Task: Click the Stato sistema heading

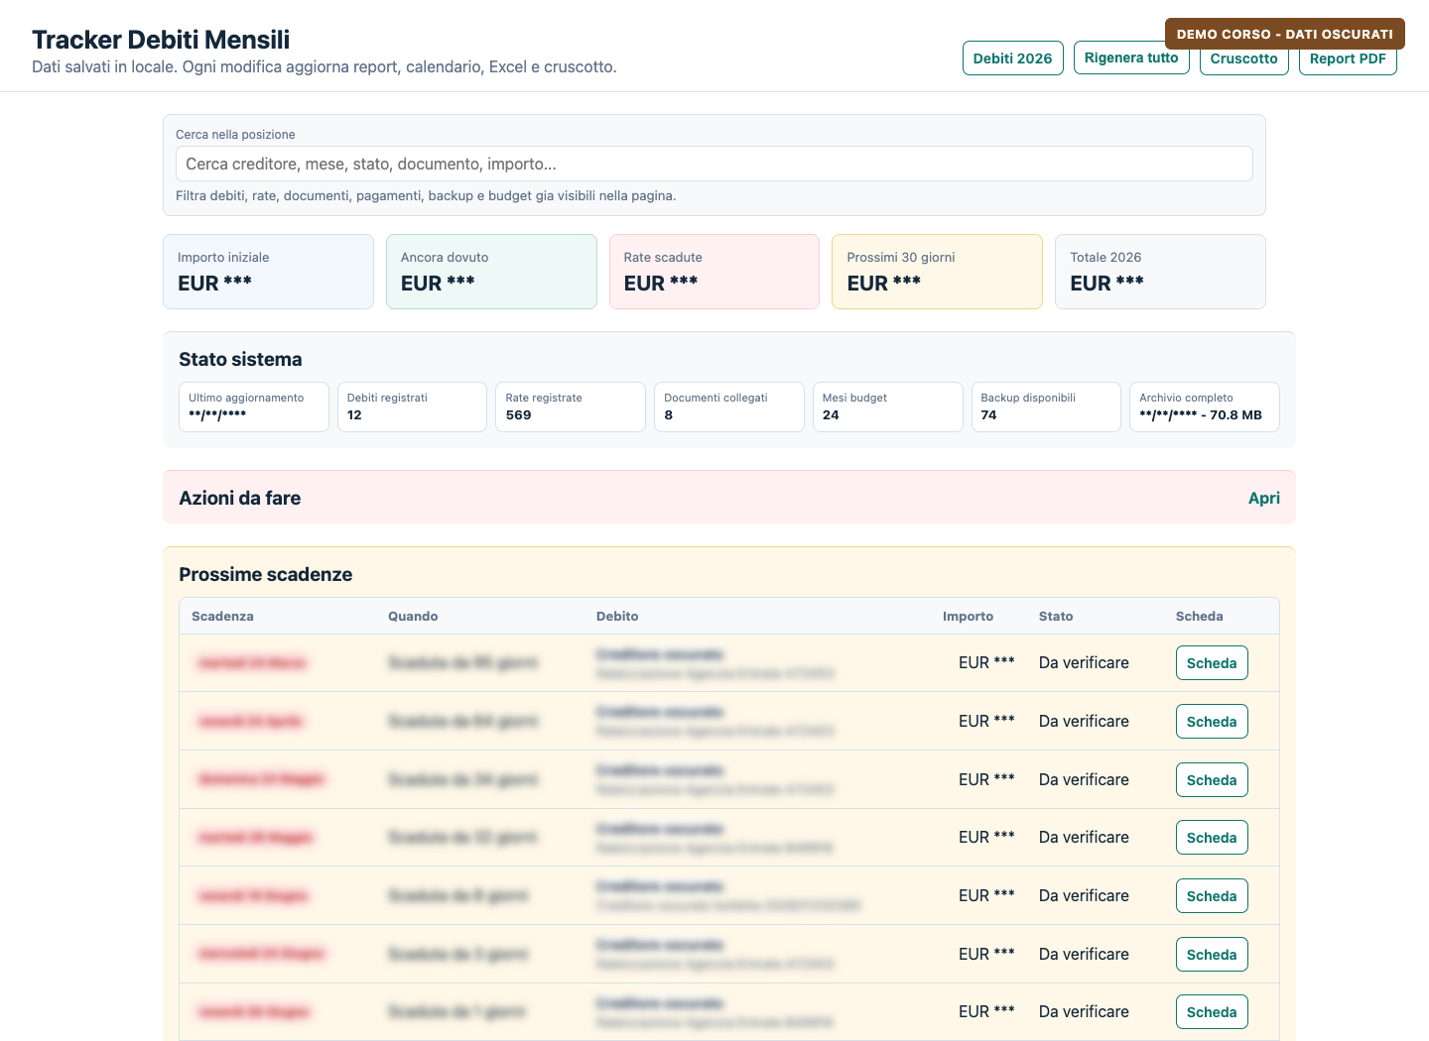Action: 240,359
